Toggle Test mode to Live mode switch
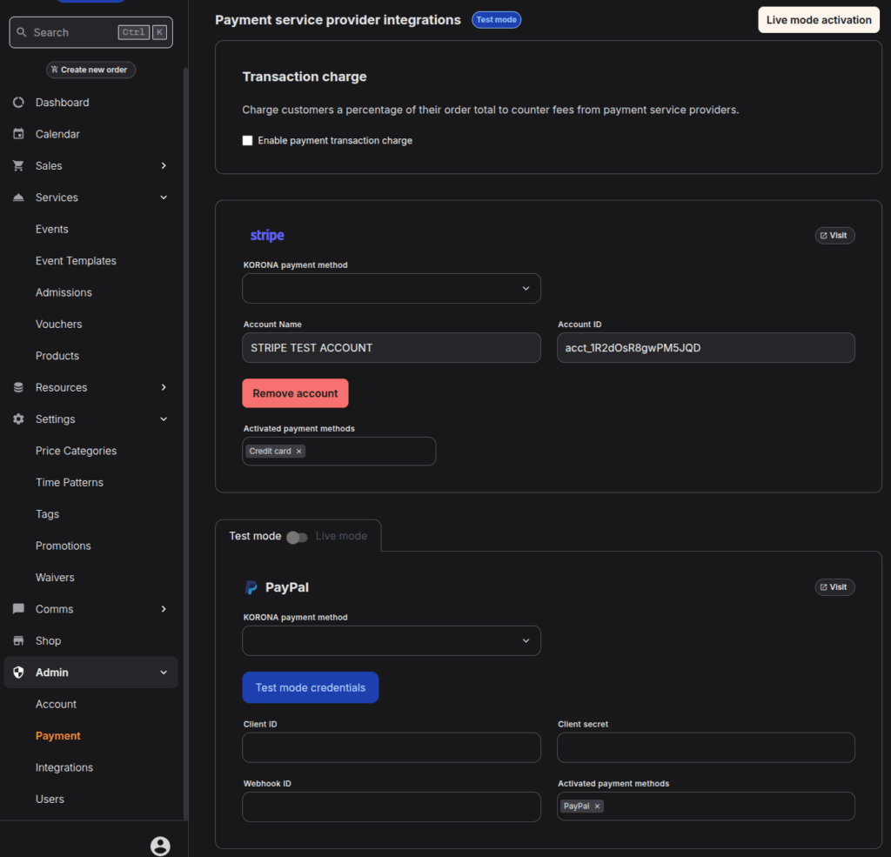 [298, 537]
